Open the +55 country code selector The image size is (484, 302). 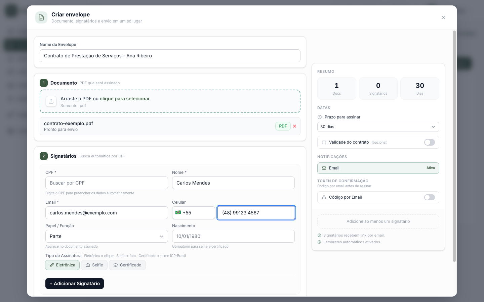point(194,213)
